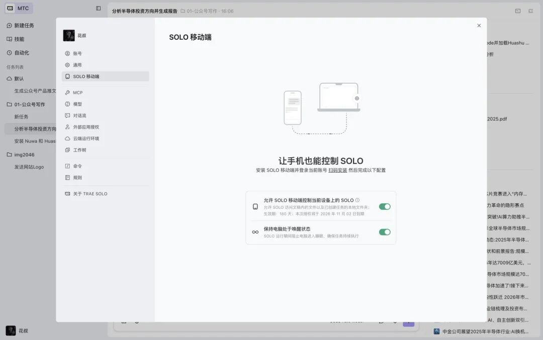Click the 2025.pdf file in background
The width and height of the screenshot is (543, 340).
pos(497,119)
